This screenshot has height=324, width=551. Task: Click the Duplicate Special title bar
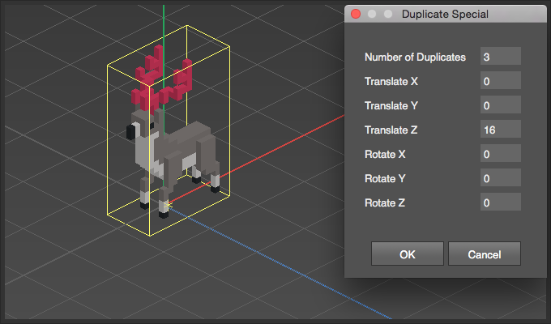tap(446, 14)
